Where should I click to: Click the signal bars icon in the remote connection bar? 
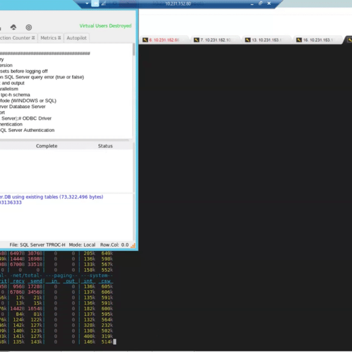click(x=103, y=4)
